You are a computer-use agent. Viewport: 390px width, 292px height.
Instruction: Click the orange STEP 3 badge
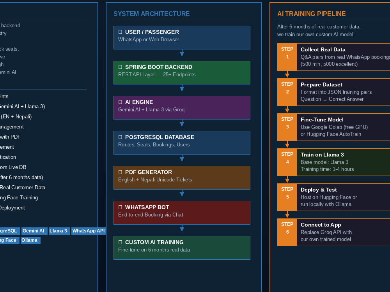[x=287, y=127]
